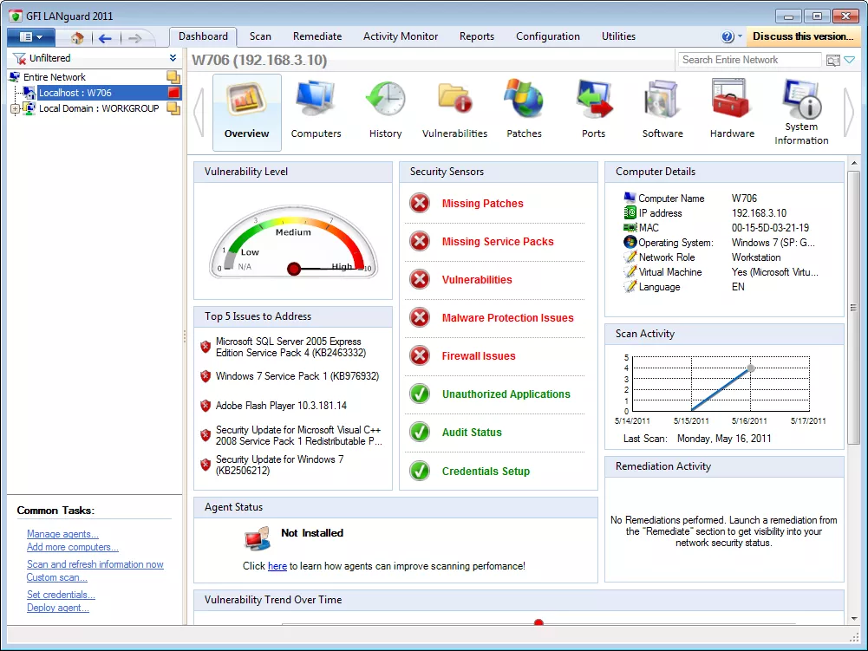
Task: Switch to the Remediate tab
Action: [317, 36]
